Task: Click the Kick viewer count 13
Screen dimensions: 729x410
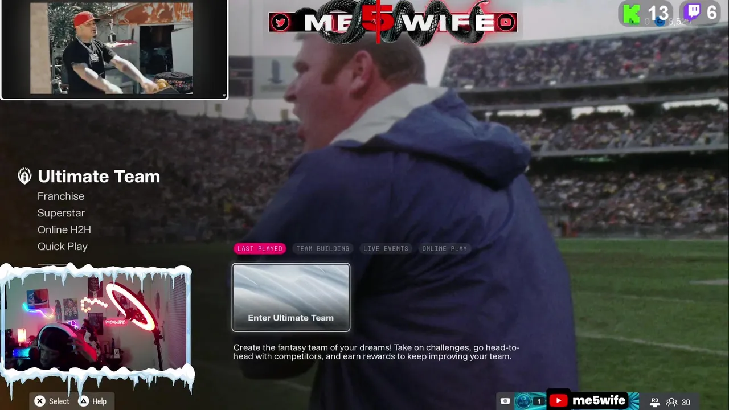Action: (658, 13)
